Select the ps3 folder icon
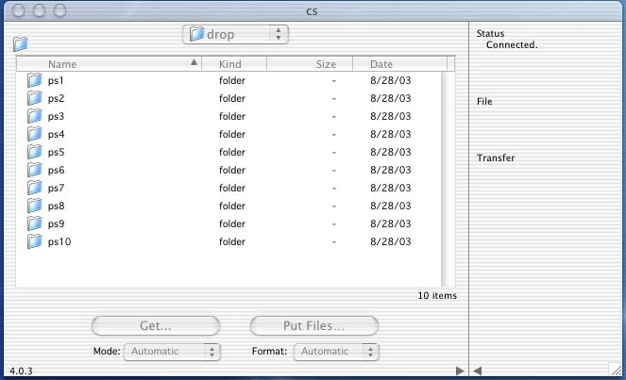Image resolution: width=626 pixels, height=380 pixels. (x=34, y=116)
